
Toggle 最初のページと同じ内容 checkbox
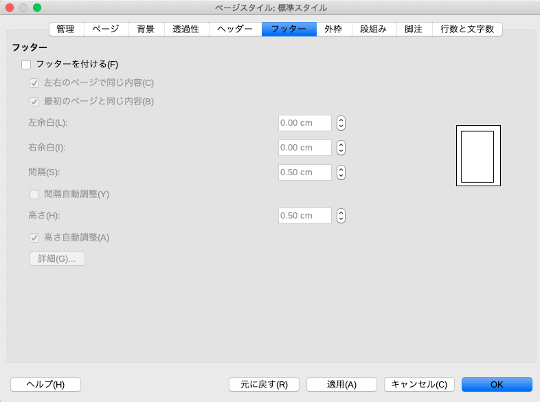(x=34, y=102)
